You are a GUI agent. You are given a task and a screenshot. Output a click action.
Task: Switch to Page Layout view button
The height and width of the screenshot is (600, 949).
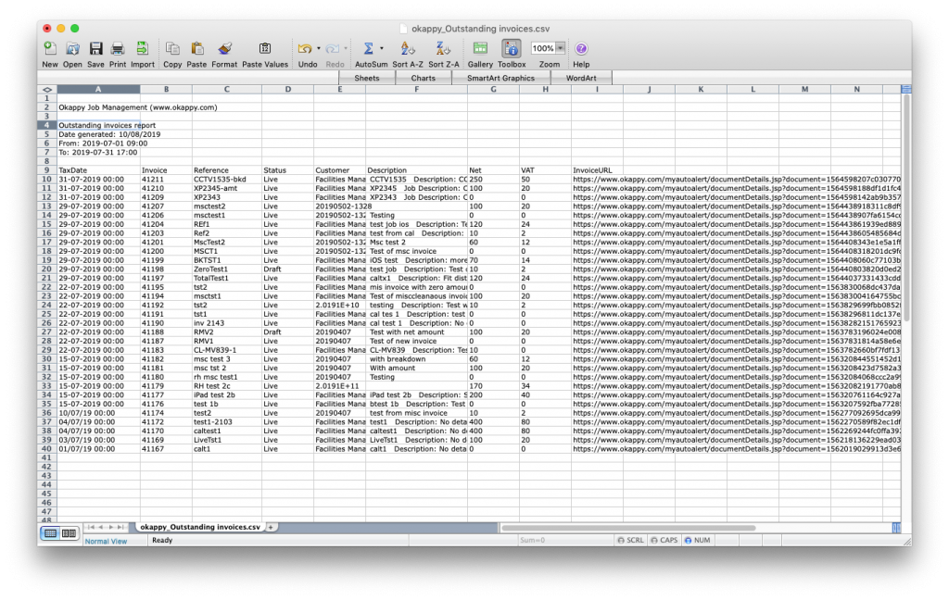pos(69,533)
